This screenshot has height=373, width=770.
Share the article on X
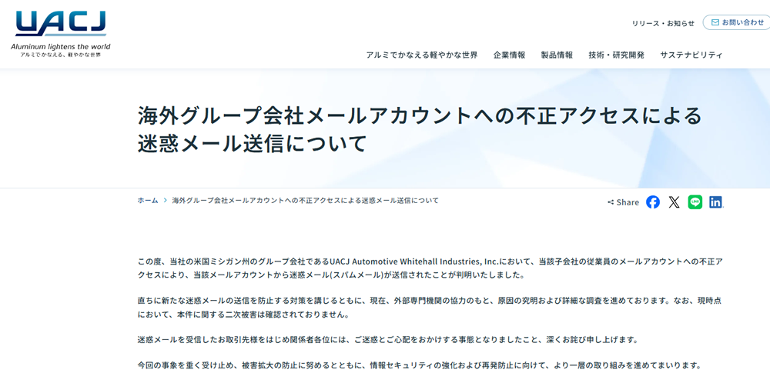click(675, 202)
